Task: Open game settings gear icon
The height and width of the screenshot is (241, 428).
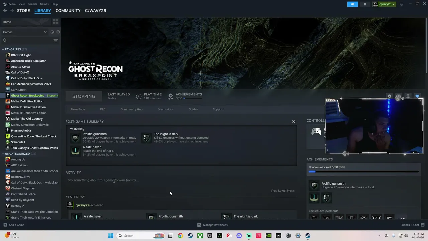Action: click(x=389, y=96)
